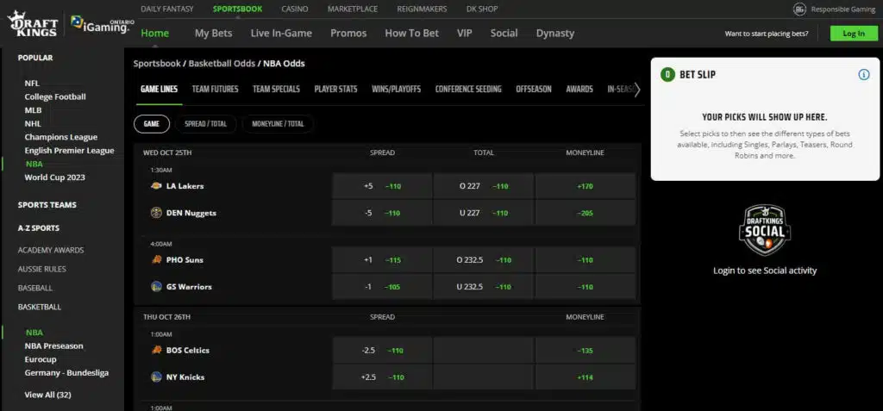
Task: Select the Moneyline / Total filter pill
Action: (278, 124)
